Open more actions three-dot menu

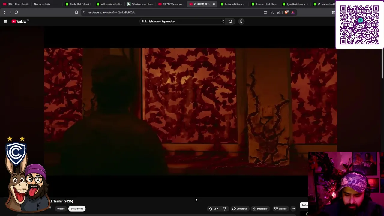tap(293, 208)
